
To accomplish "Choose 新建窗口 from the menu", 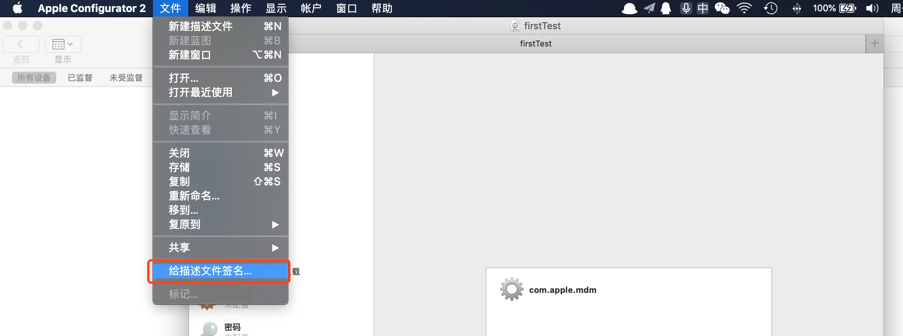I will pos(220,55).
